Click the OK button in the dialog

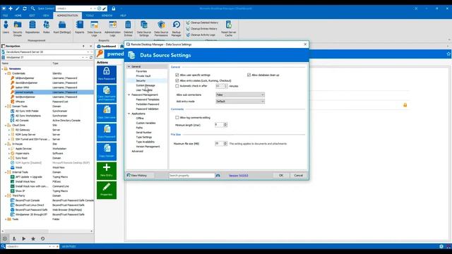[x=281, y=176]
